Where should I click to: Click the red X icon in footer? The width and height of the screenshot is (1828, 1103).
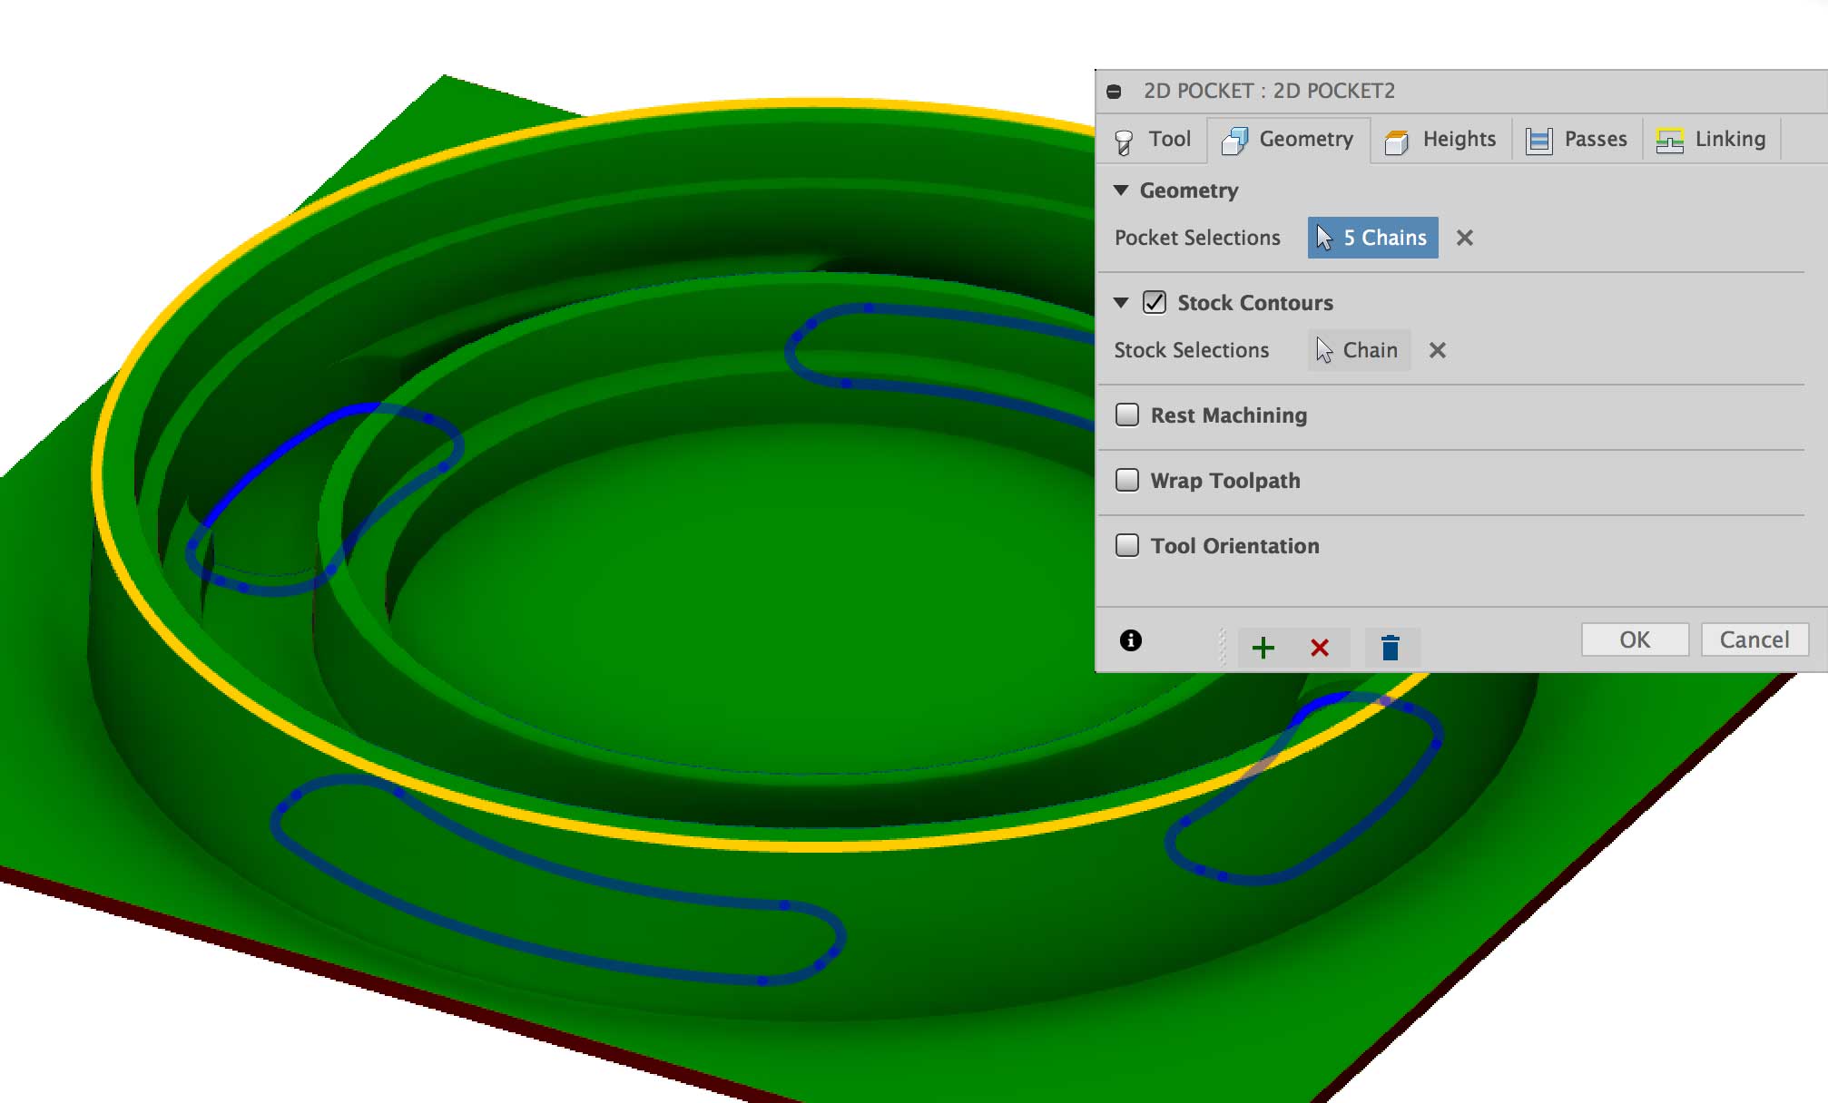click(1320, 648)
